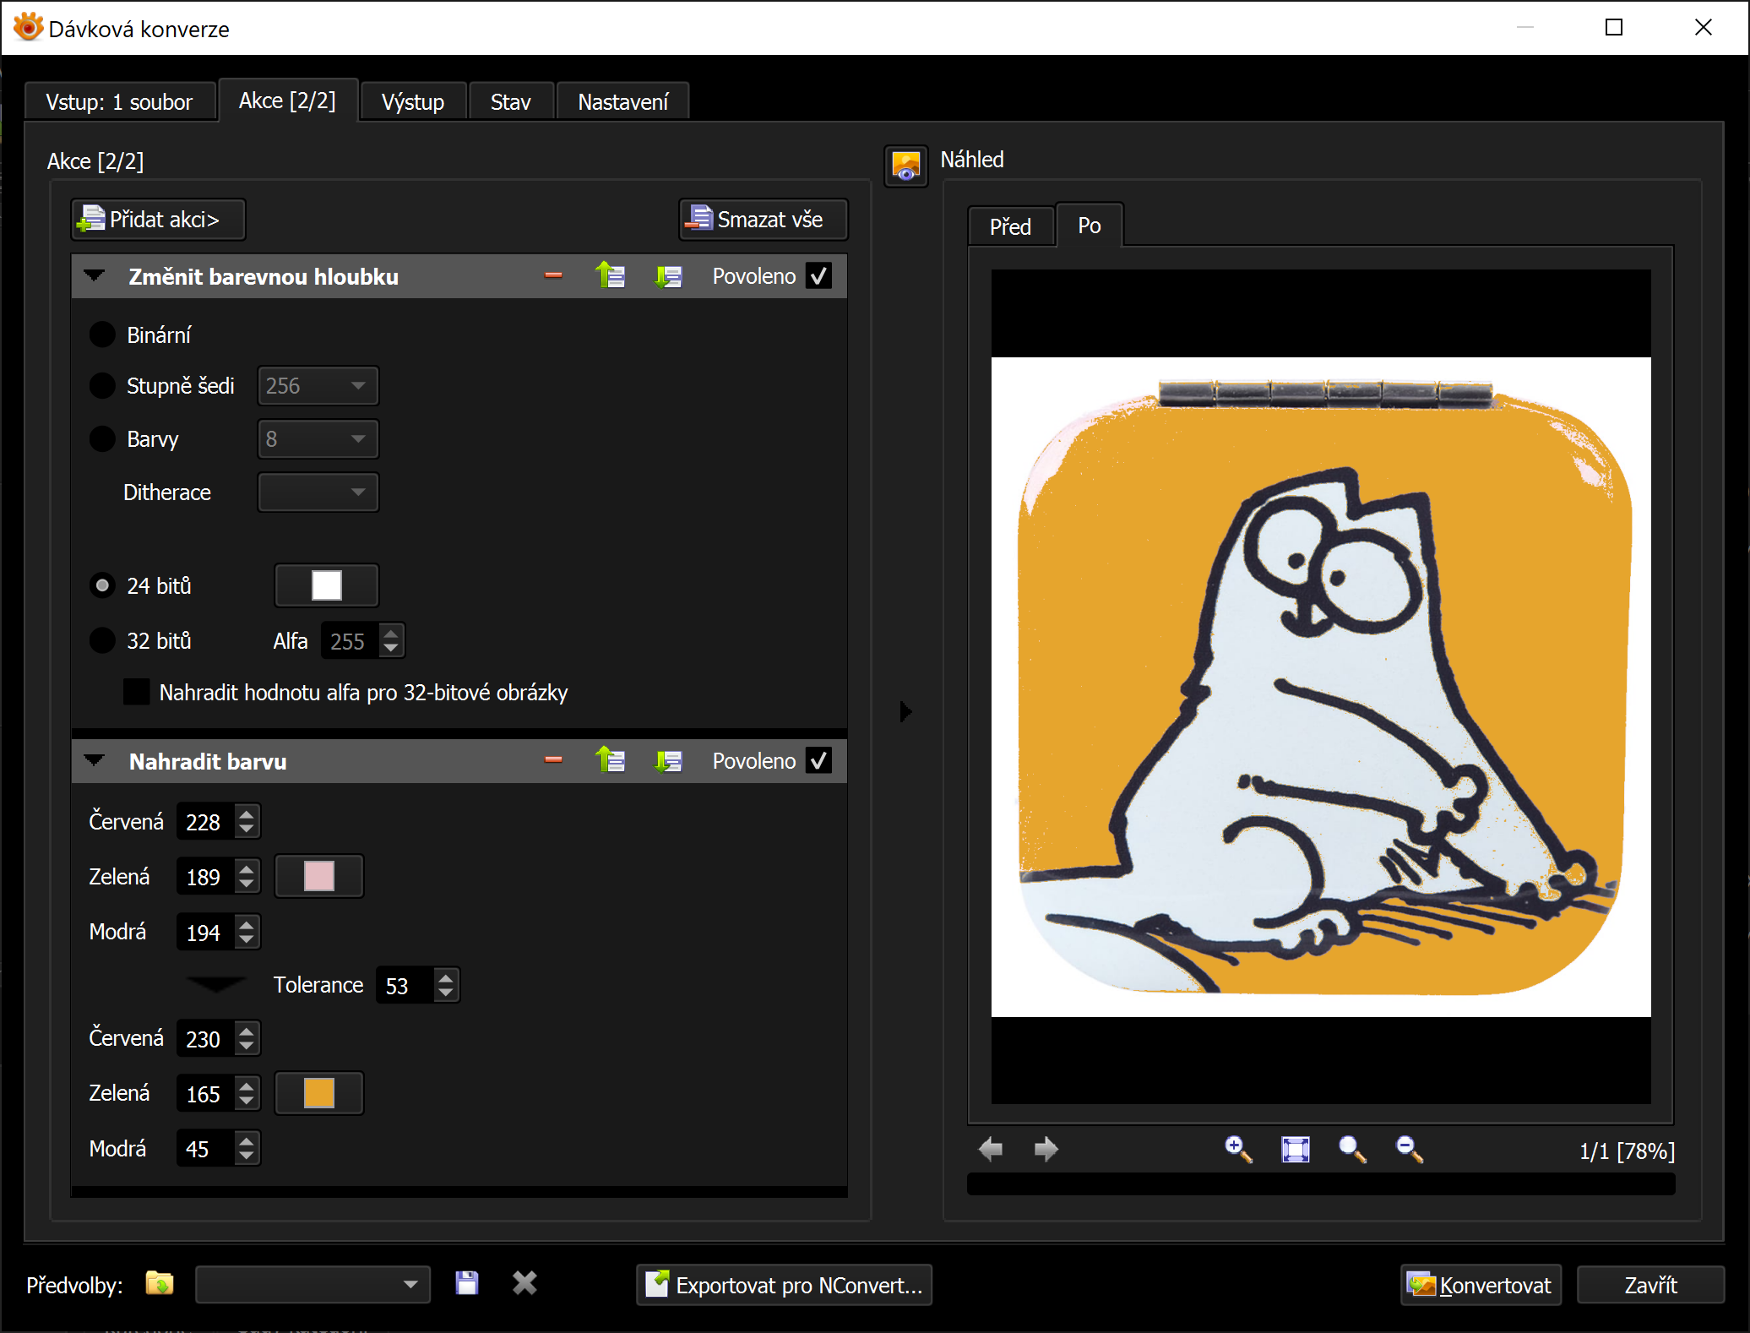
Task: Select the 32 bitů radio option
Action: pos(102,640)
